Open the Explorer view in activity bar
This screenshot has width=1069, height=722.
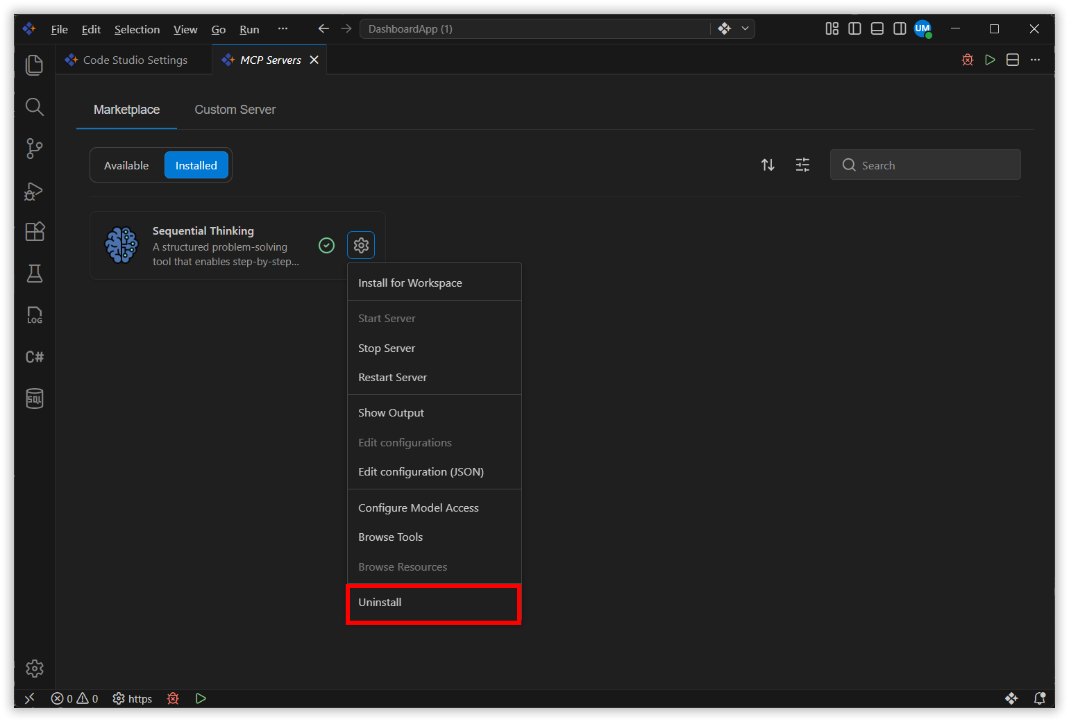pos(35,65)
